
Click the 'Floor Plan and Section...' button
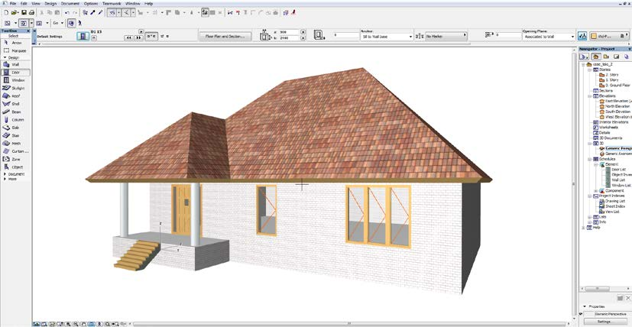point(225,36)
